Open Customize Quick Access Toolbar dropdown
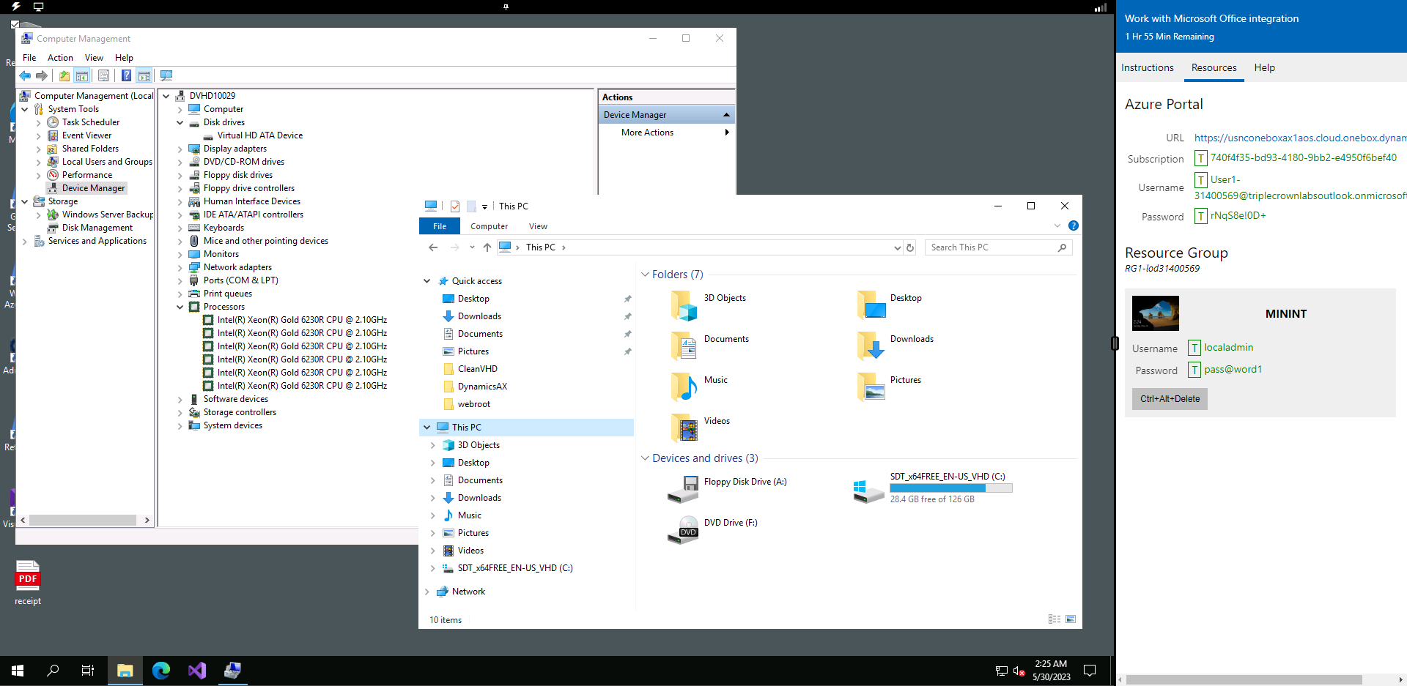The height and width of the screenshot is (686, 1407). pyautogui.click(x=484, y=207)
